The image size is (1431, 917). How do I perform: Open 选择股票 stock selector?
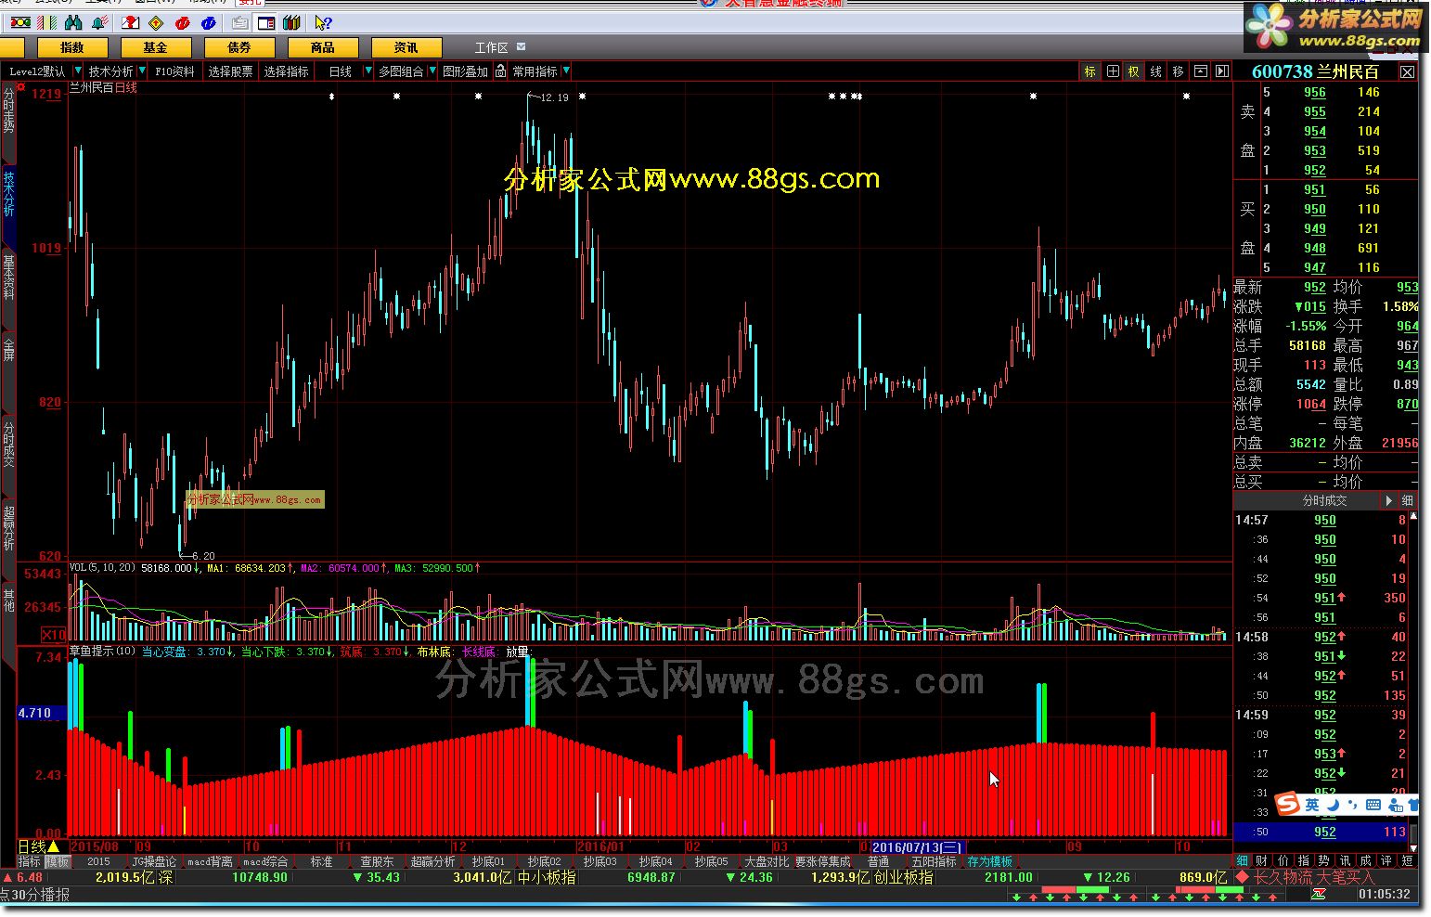(230, 71)
